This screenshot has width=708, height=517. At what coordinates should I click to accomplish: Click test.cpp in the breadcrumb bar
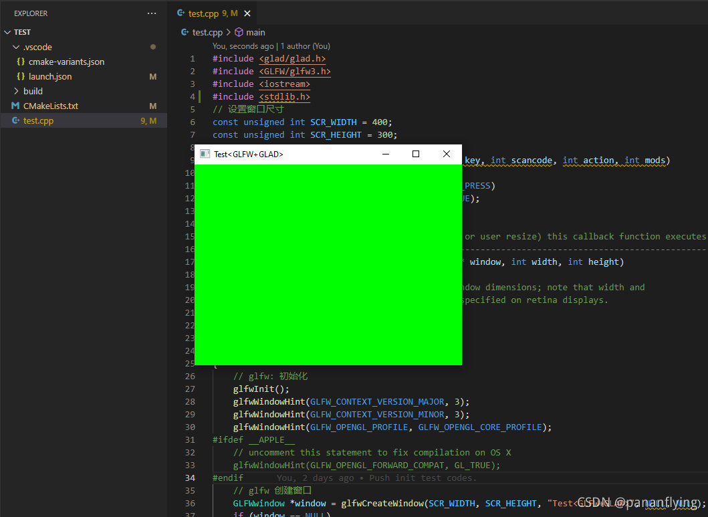[207, 33]
